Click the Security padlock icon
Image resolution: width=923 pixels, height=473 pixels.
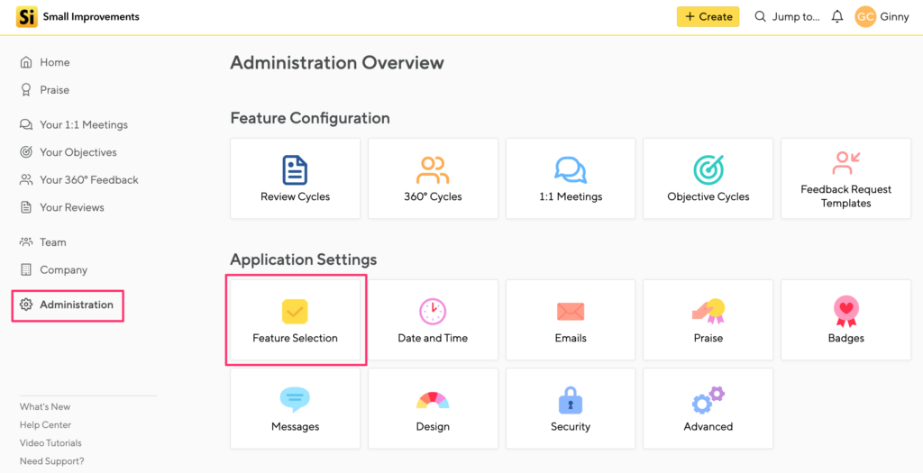571,400
